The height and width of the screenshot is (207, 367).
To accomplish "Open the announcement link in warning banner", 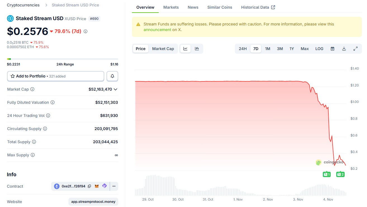I will point(157,30).
